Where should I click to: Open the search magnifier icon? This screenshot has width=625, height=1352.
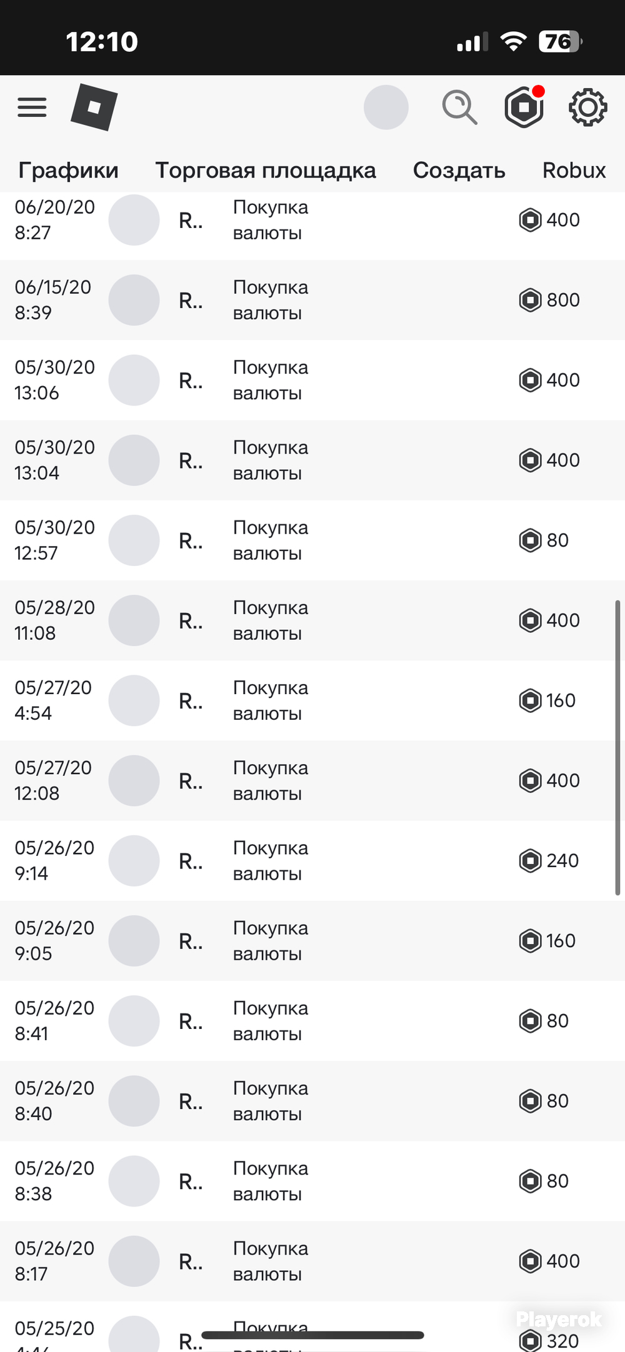click(459, 107)
